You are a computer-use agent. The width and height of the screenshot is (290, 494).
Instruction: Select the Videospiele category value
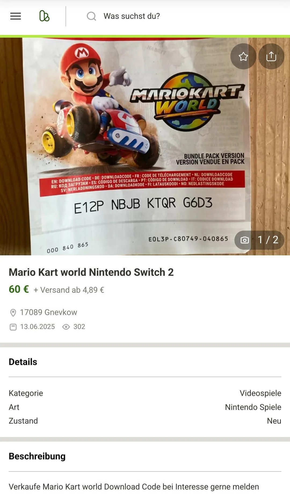(260, 393)
